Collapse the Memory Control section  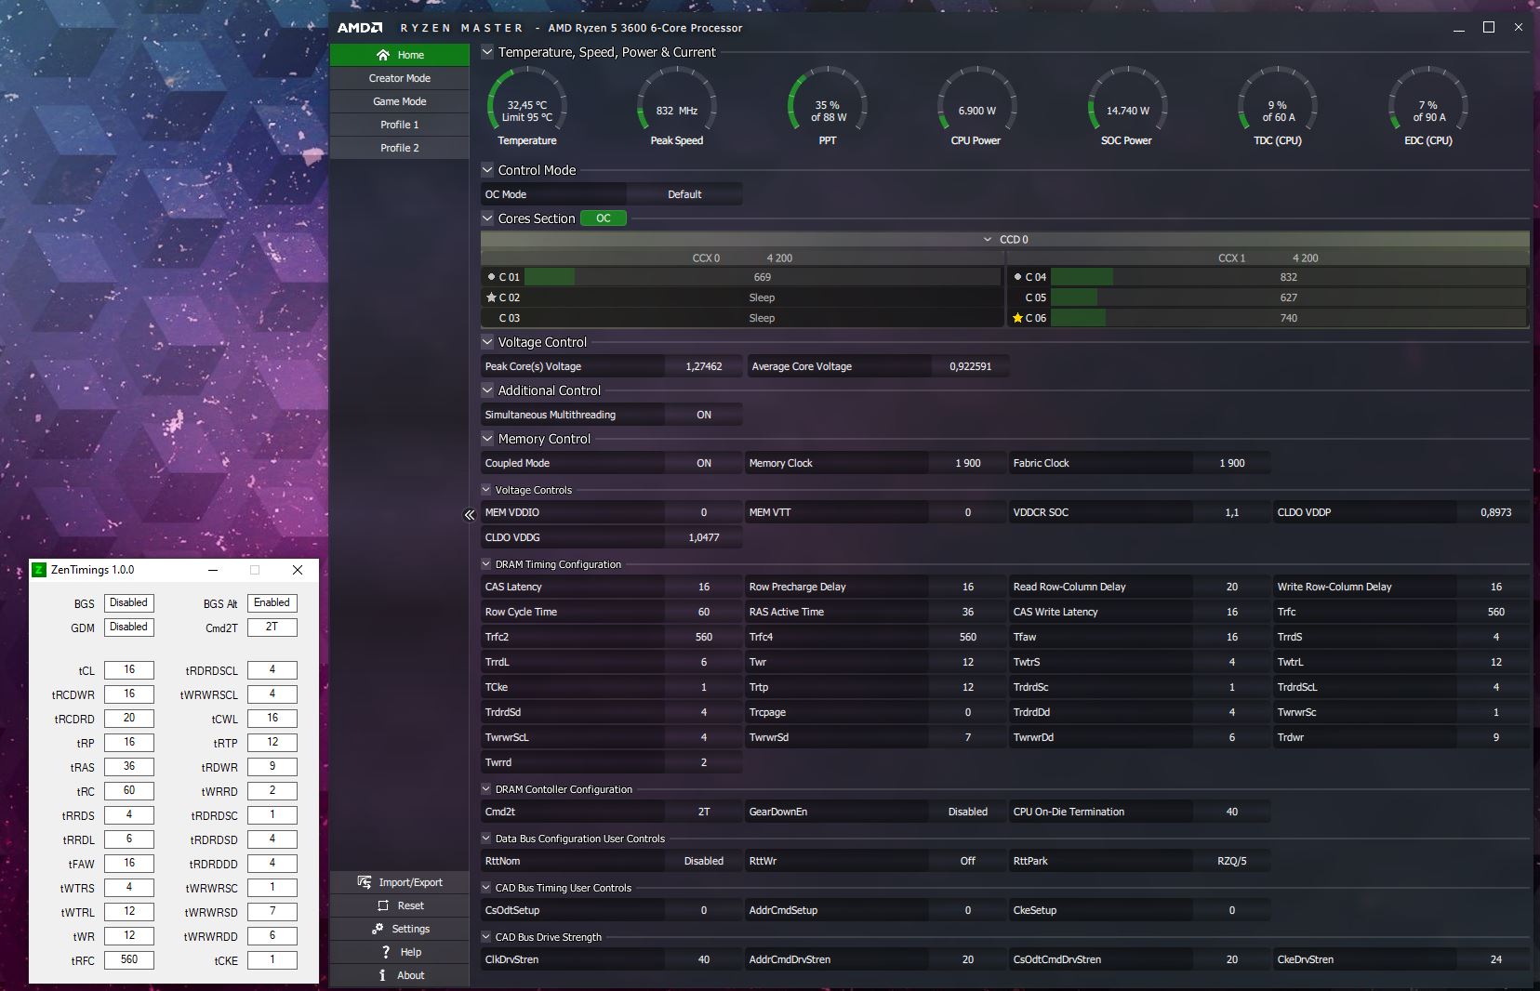(487, 439)
